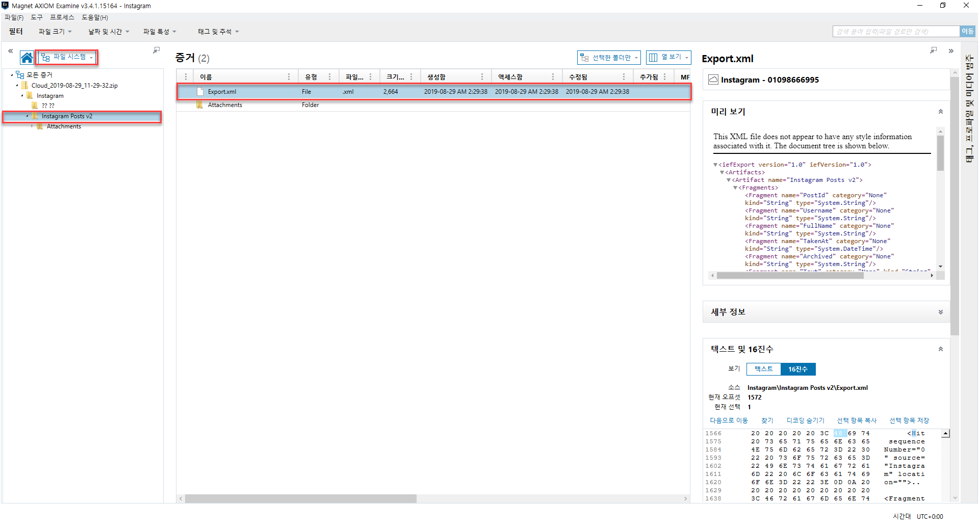Click the 시간대 UTC+0:00 status entry

tap(918, 516)
